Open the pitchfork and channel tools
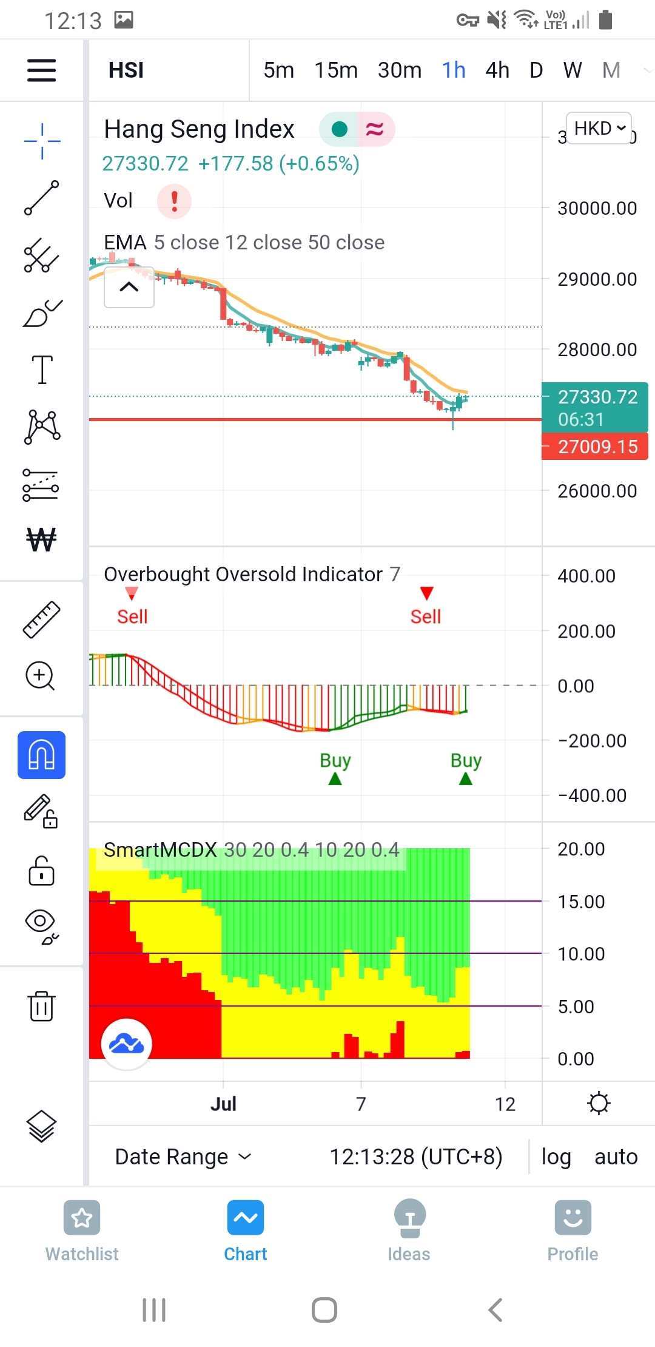This screenshot has height=1347, width=655. click(42, 255)
